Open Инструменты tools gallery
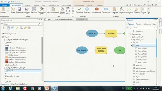162x91 pixels. click(x=96, y=10)
